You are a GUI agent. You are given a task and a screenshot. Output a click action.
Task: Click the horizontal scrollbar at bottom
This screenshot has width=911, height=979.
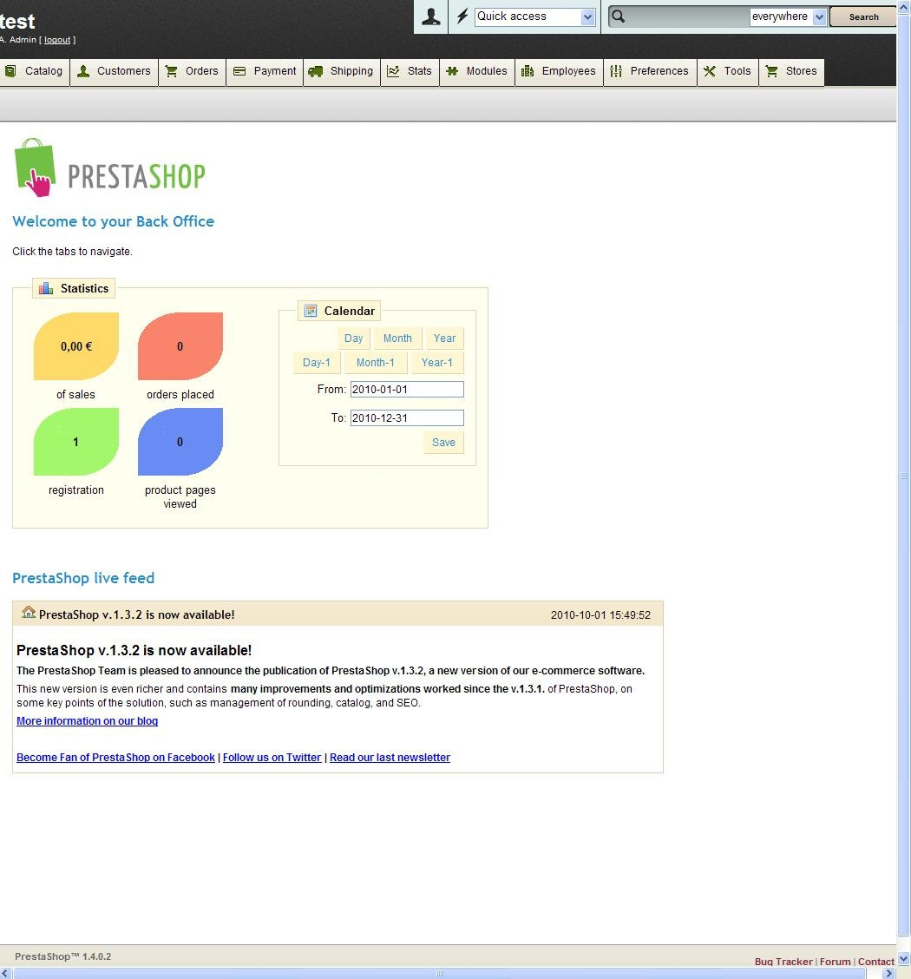pyautogui.click(x=440, y=973)
